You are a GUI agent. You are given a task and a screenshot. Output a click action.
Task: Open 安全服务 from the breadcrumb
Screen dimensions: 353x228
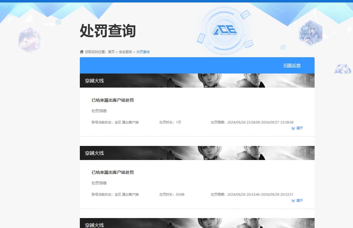click(x=125, y=52)
